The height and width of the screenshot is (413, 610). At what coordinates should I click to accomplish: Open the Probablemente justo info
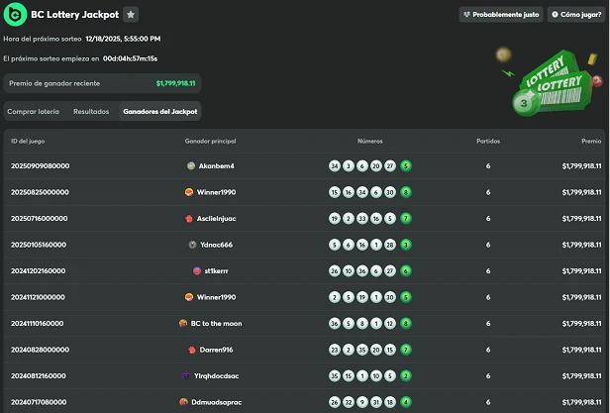click(500, 15)
